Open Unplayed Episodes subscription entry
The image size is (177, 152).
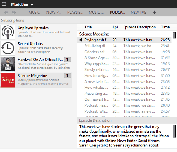point(36,32)
